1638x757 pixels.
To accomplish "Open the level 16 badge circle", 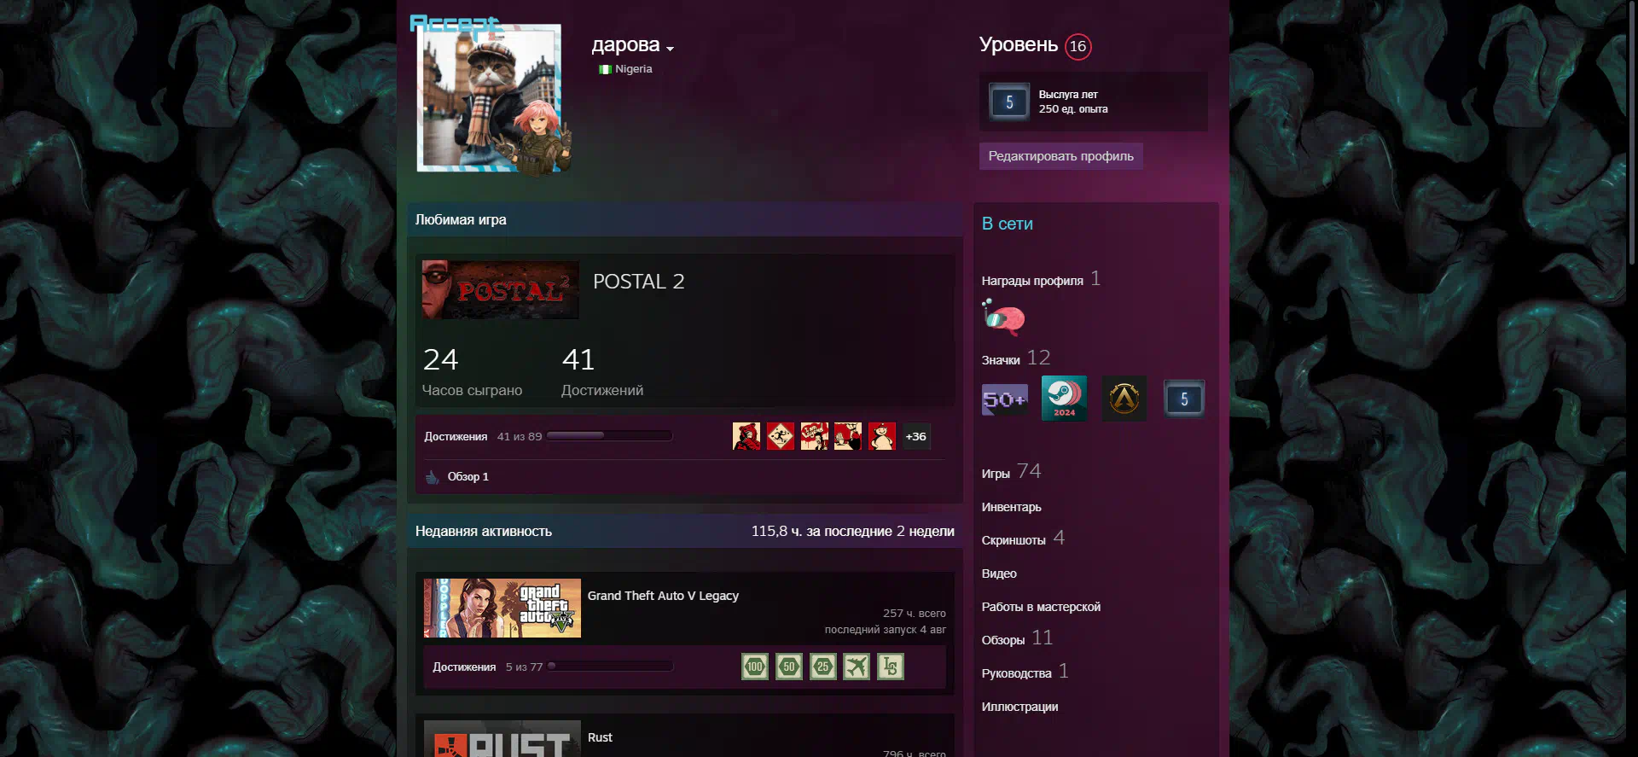I will (x=1077, y=46).
